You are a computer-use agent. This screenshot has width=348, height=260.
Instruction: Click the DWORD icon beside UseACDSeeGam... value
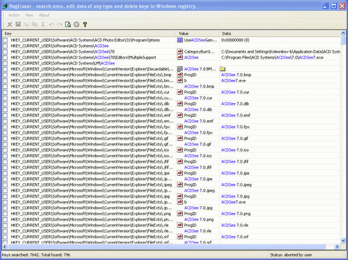(180, 40)
